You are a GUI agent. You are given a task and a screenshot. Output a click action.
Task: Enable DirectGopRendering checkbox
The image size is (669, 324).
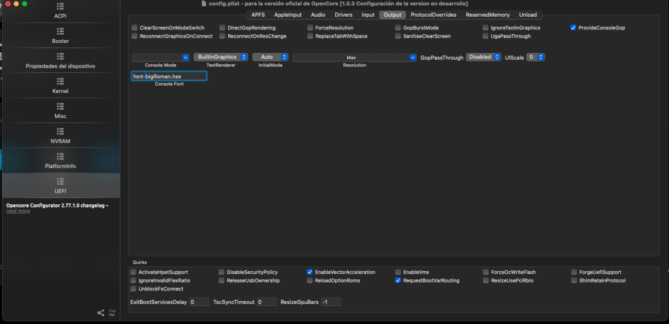(x=222, y=27)
